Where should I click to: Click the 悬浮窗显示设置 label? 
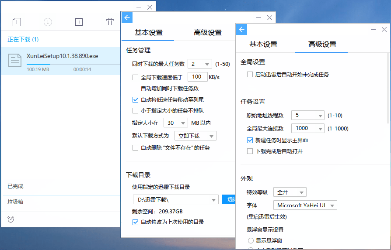(265, 229)
